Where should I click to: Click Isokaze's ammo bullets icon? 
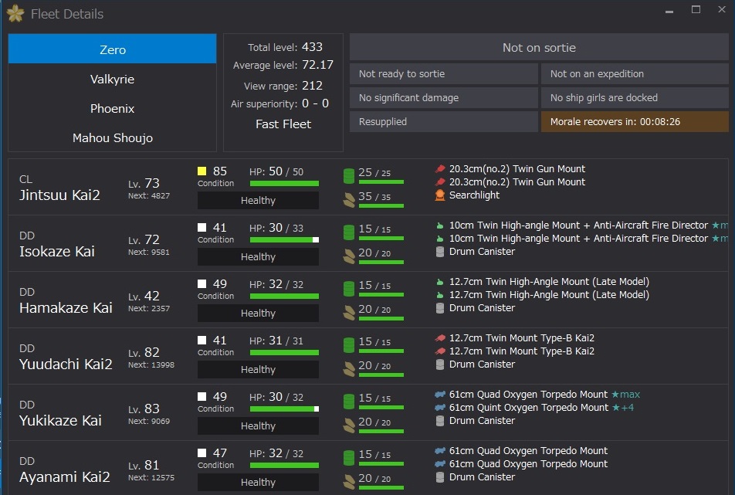[349, 256]
